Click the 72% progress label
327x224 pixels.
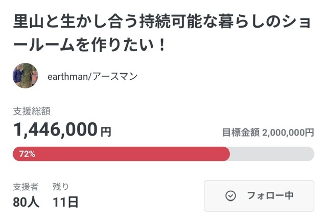point(27,154)
